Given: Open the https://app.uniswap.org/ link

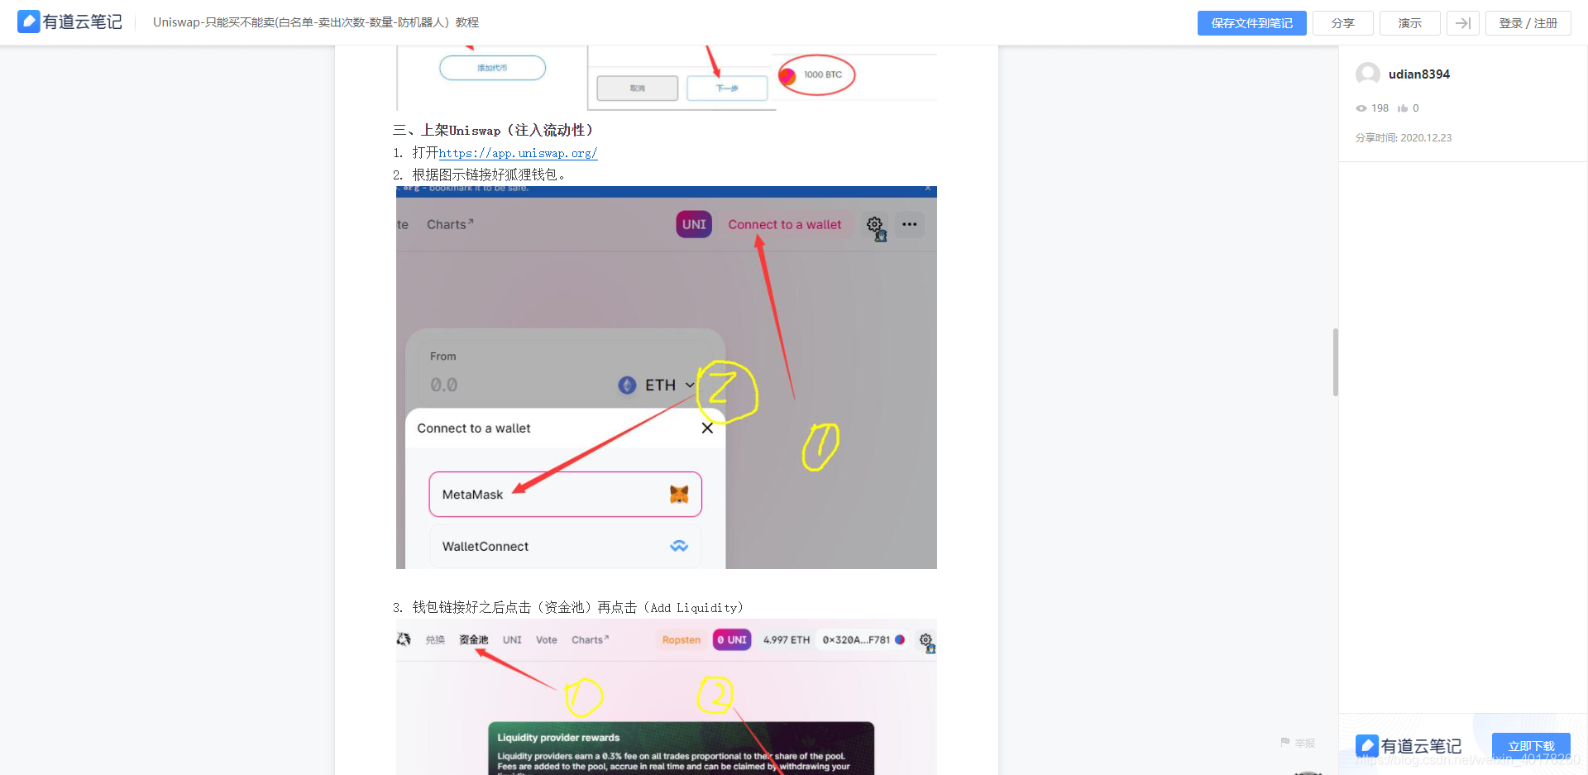Looking at the screenshot, I should (518, 153).
